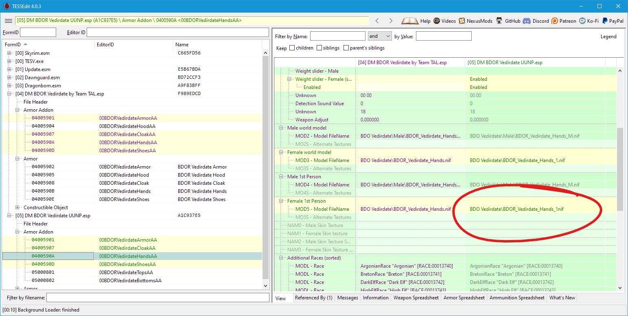The width and height of the screenshot is (628, 316).
Task: Toggle the FormID column sort arrow
Action: coord(26,44)
